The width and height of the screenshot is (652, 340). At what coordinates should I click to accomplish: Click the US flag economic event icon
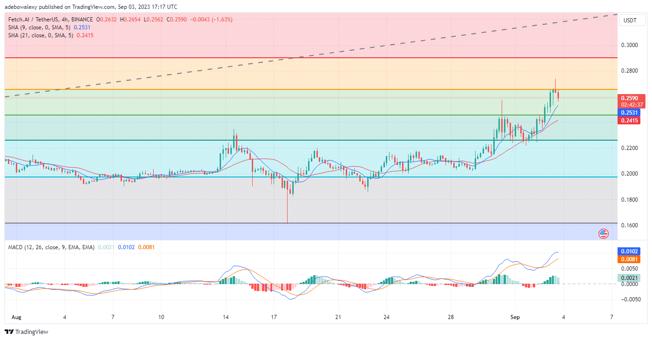pos(604,233)
